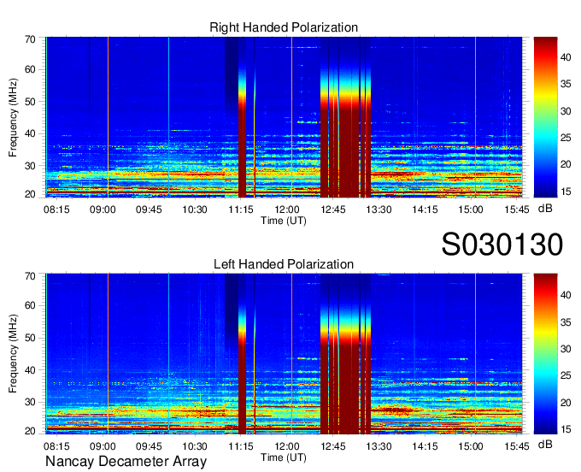Click the 70 MHz frequency tick on the right-handed plot
Viewport: 581px width, 472px height.
tap(30, 39)
